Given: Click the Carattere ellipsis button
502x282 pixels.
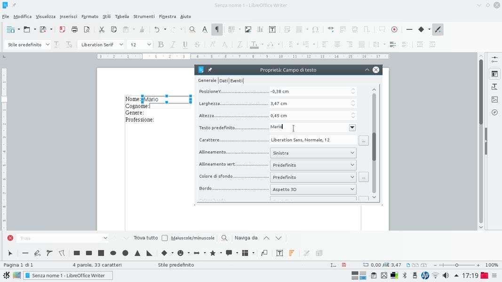Looking at the screenshot, I should (363, 140).
